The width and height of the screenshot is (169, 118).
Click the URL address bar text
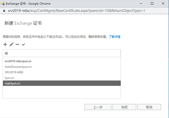tap(76, 11)
